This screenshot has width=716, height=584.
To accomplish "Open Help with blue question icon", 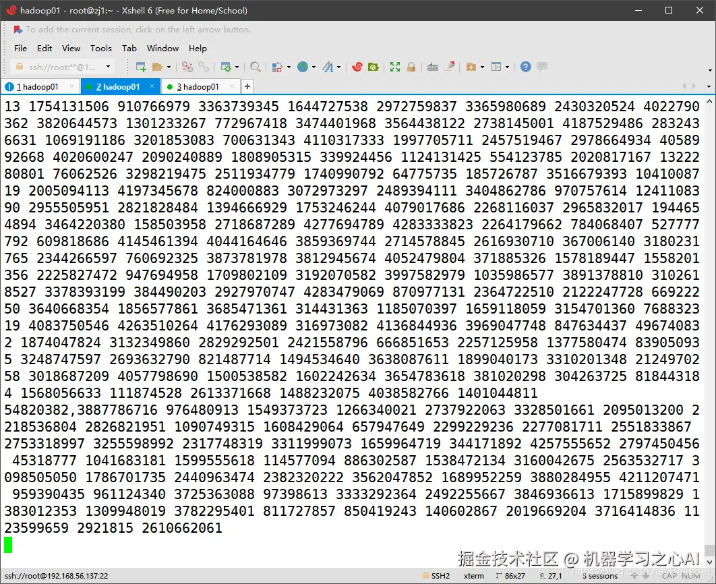I will pyautogui.click(x=526, y=67).
